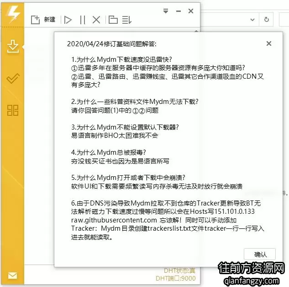Click the DHT端口:9000 status text
The image size is (289, 287).
176,278
